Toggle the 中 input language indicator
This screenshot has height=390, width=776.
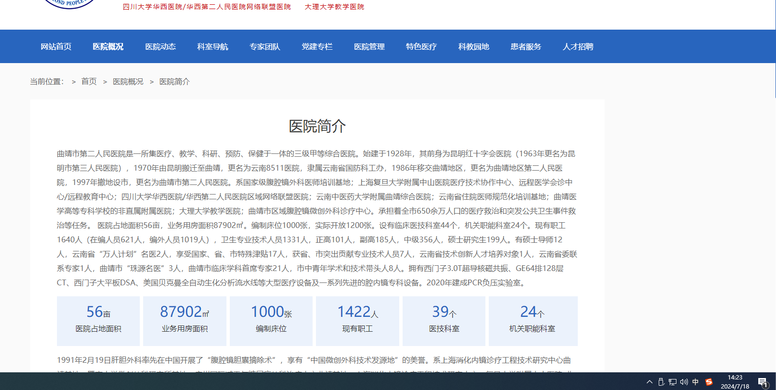click(696, 381)
